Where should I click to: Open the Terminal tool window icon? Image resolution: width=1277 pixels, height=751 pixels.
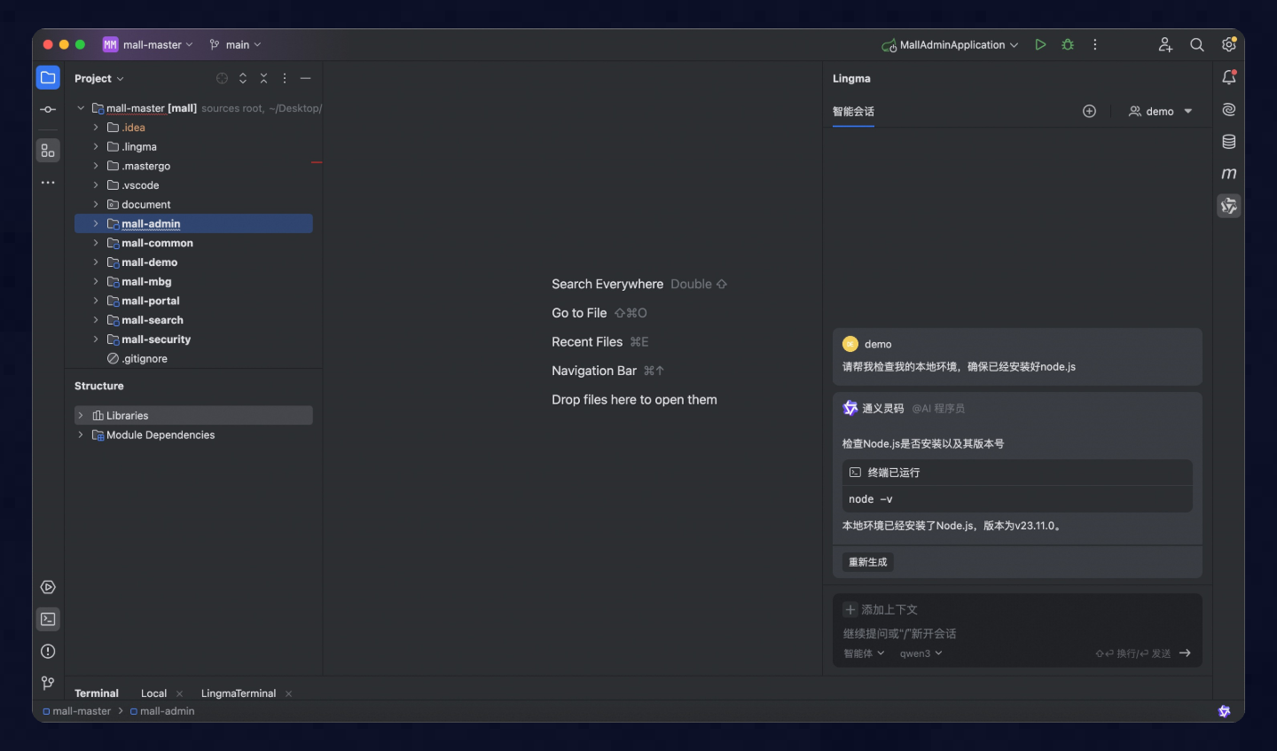pos(48,619)
